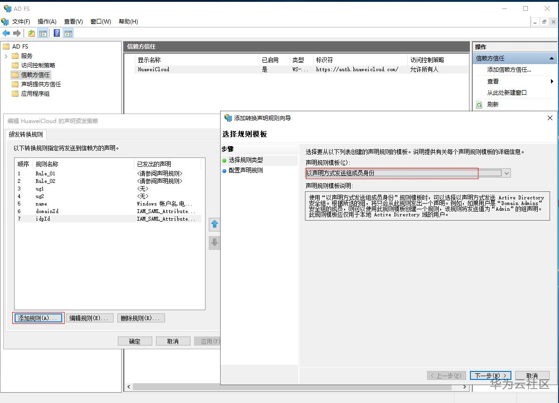This screenshot has width=559, height=403.
Task: Toggle the Show/Hide Console Tree toolbar icon
Action: (43, 33)
